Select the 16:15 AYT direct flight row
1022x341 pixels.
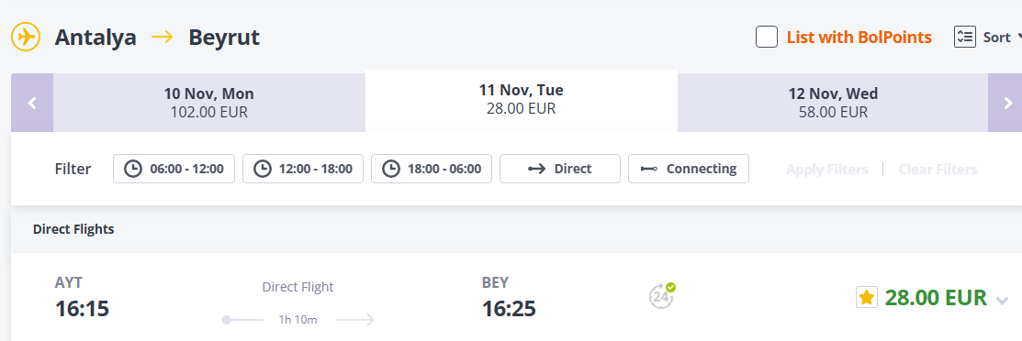516,297
